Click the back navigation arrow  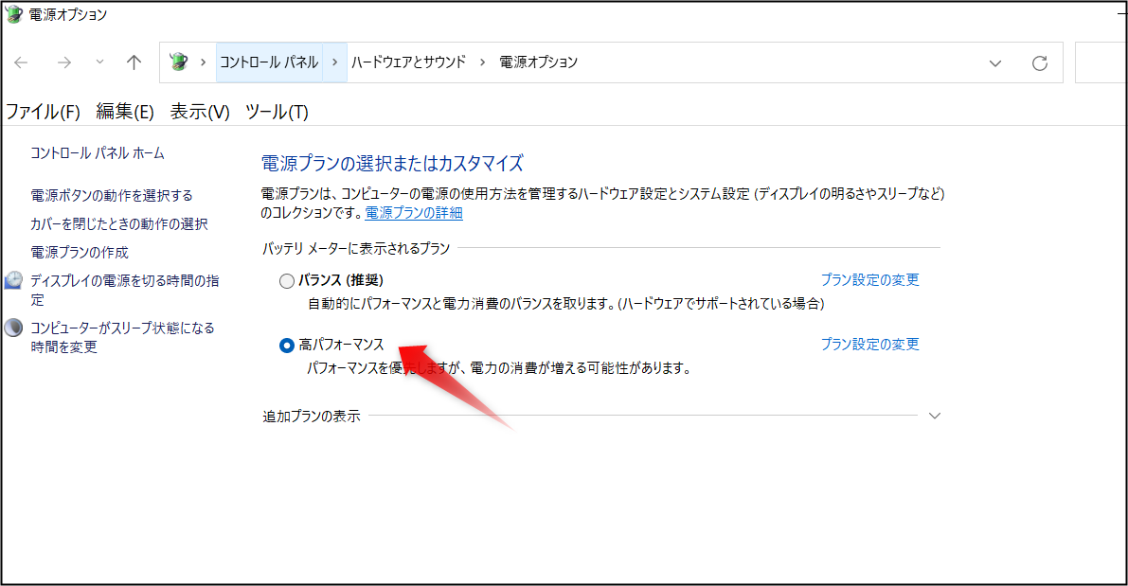(x=21, y=62)
